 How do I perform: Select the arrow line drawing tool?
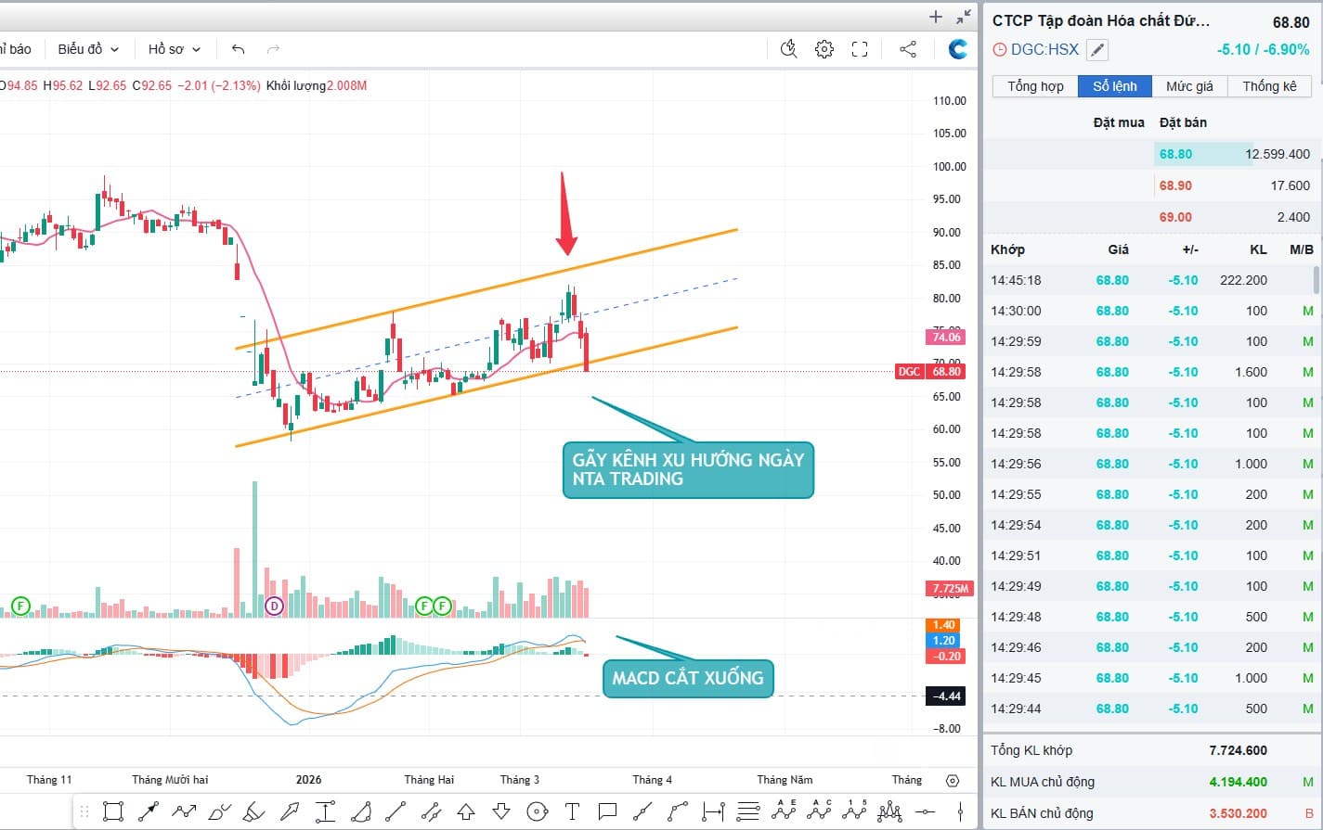click(149, 812)
